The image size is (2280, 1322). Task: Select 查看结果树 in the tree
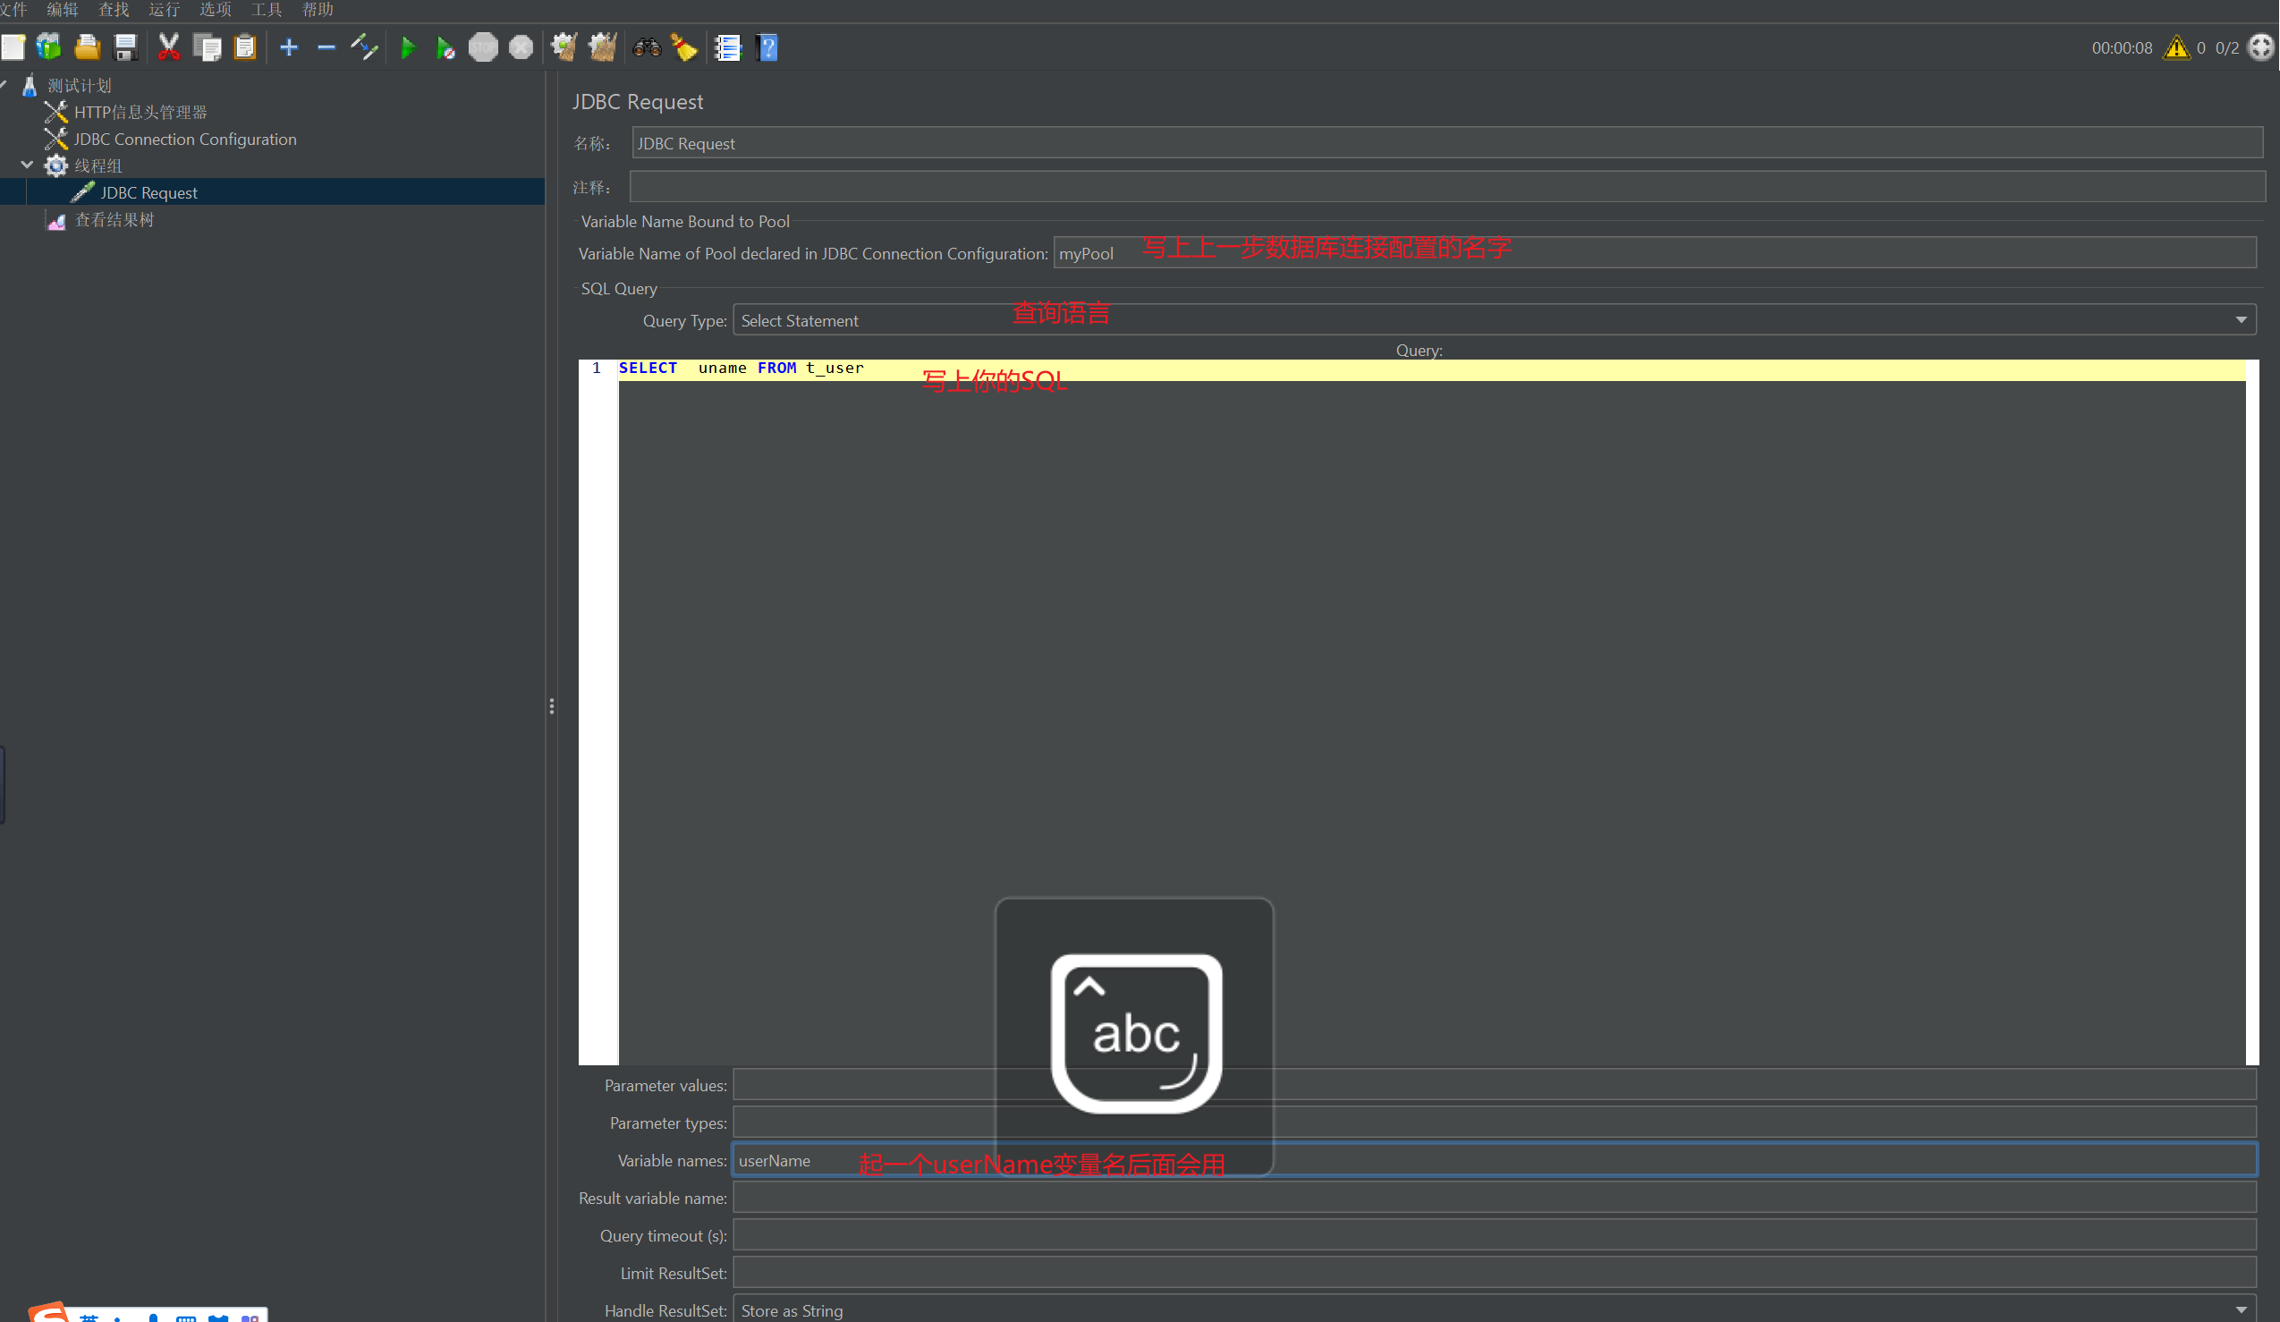(x=114, y=220)
